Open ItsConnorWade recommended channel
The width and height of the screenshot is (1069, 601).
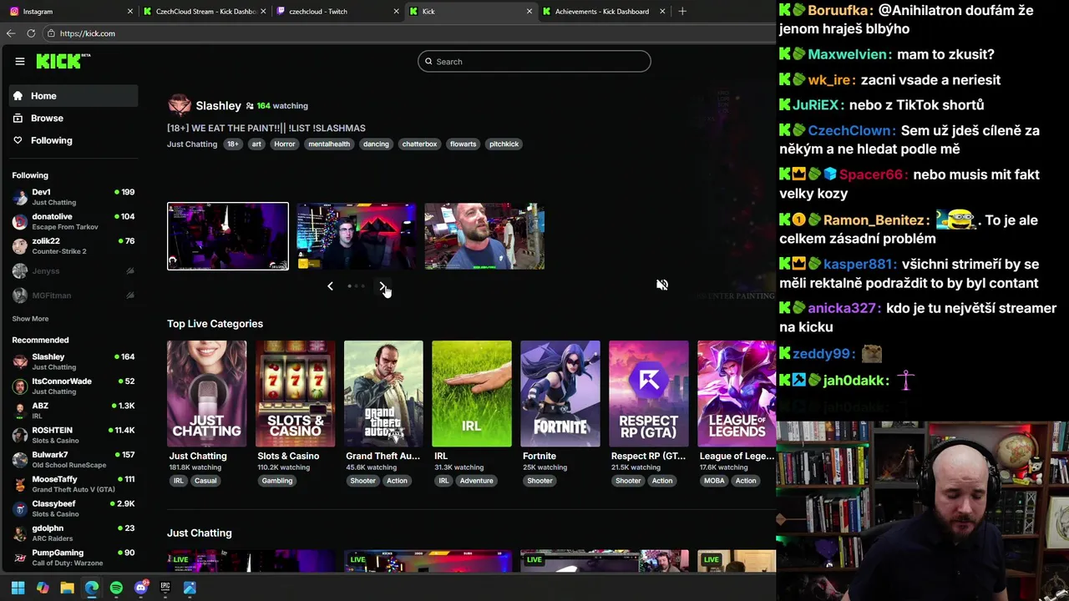(73, 386)
